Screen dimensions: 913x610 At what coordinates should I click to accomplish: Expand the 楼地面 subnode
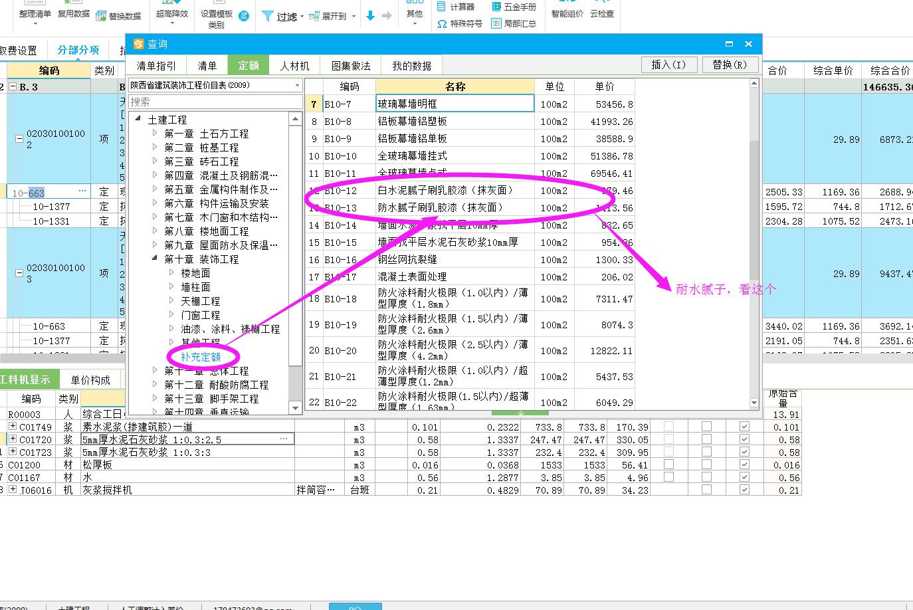(171, 273)
